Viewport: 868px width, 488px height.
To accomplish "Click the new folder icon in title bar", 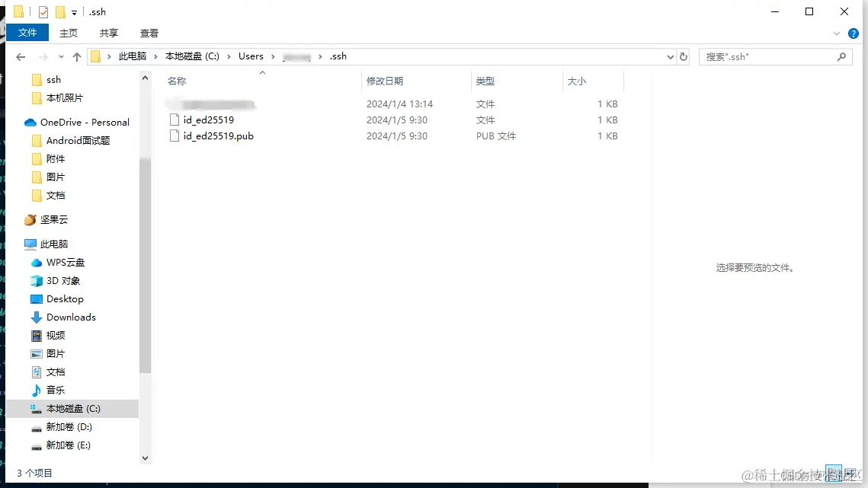I will pyautogui.click(x=60, y=11).
